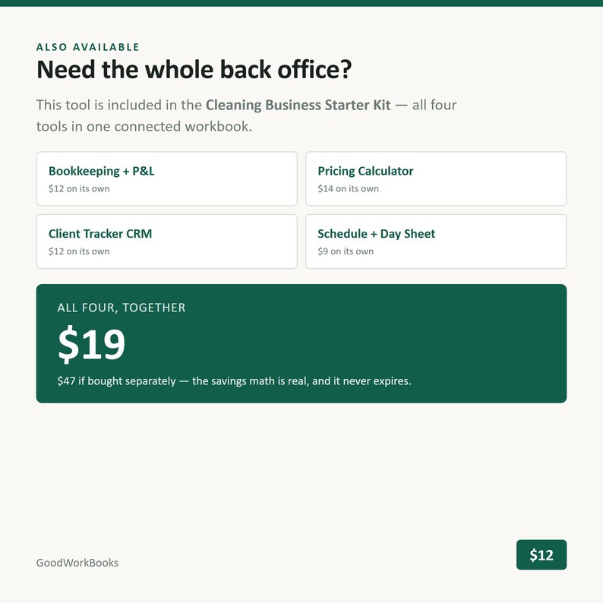Image resolution: width=603 pixels, height=603 pixels.
Task: Click the GoodWorkBooks brand name
Action: click(x=77, y=563)
